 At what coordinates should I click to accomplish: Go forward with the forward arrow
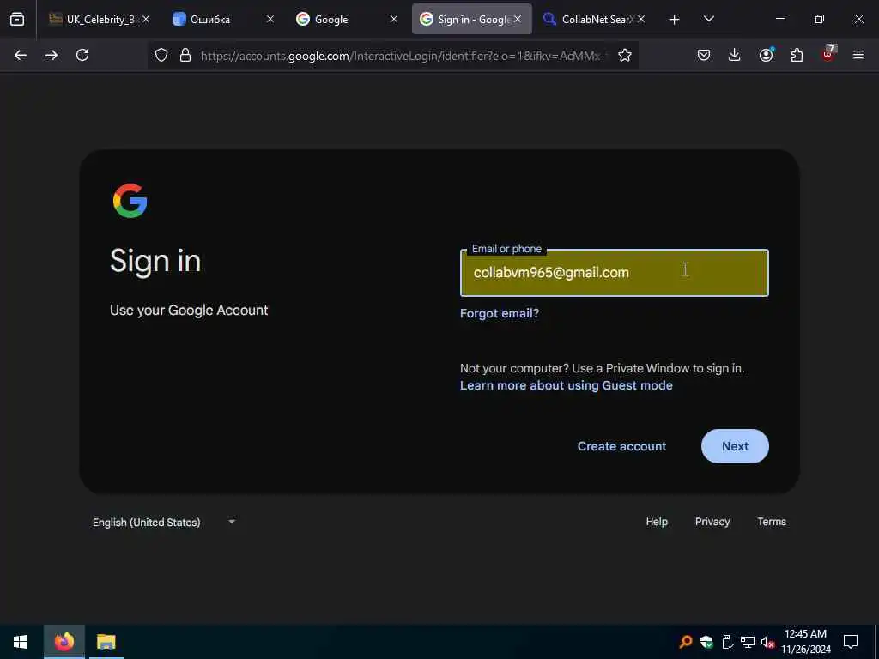pyautogui.click(x=52, y=55)
